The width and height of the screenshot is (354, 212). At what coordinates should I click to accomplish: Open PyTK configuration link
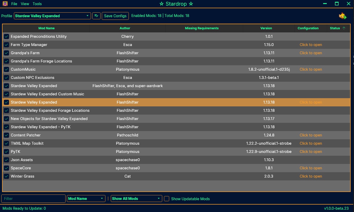click(311, 152)
